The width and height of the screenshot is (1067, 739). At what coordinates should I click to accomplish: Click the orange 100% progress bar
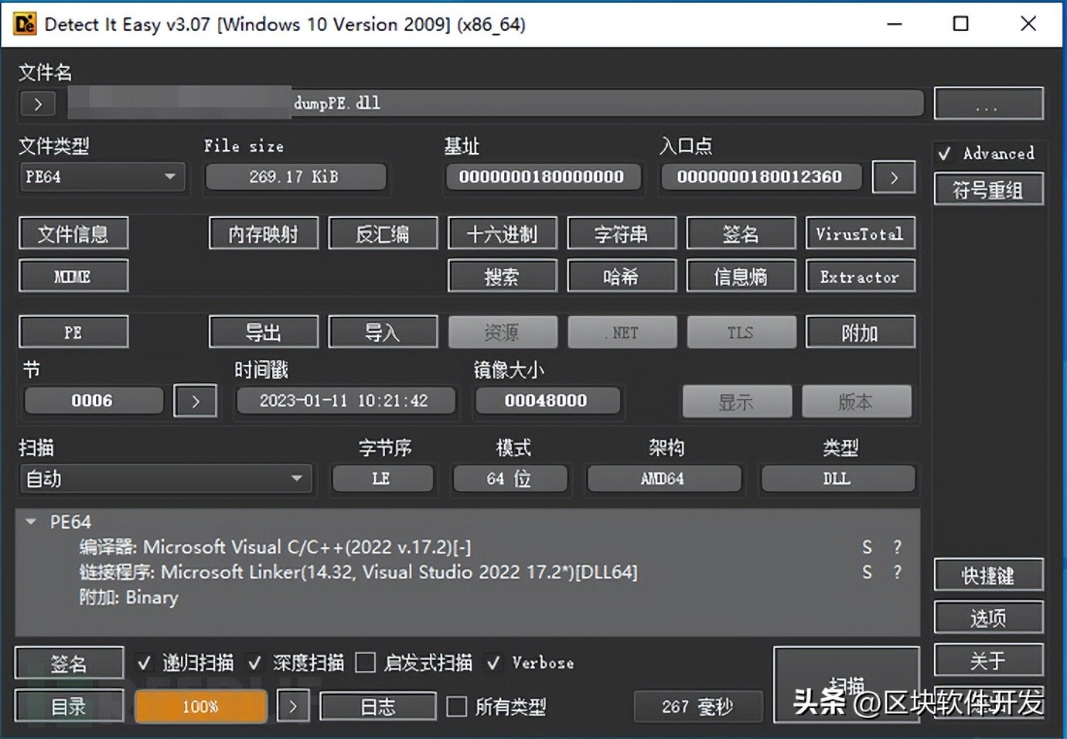click(200, 706)
